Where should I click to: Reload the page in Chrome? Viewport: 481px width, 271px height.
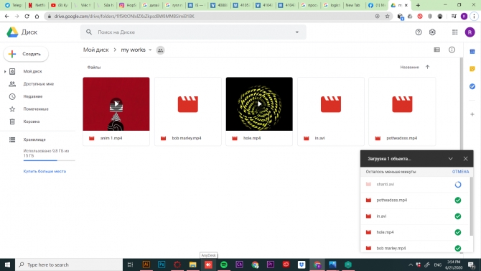click(27, 17)
